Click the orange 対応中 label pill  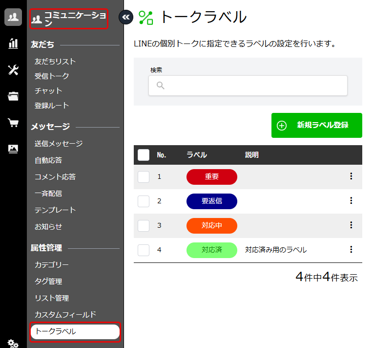[212, 226]
